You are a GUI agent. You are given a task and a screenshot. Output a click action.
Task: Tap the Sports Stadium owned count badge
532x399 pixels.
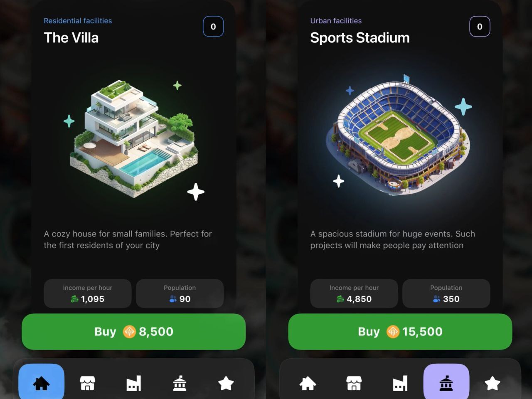click(480, 27)
